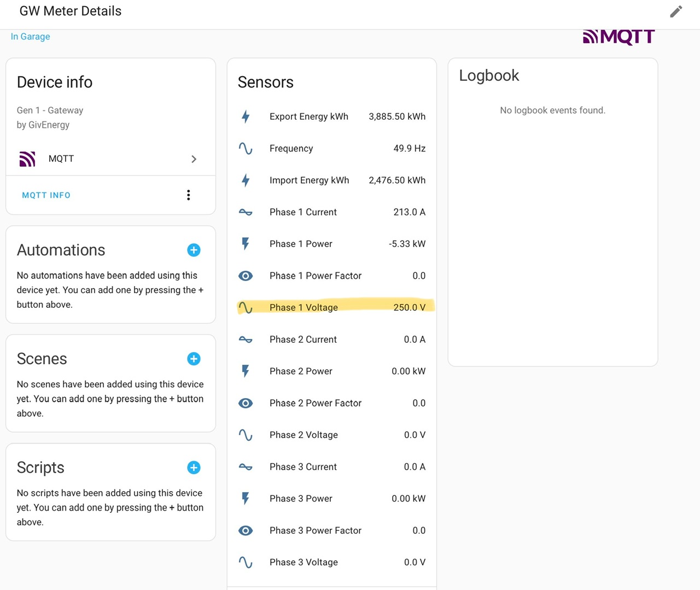Expand the MQTT integration chevron arrow

coord(194,159)
